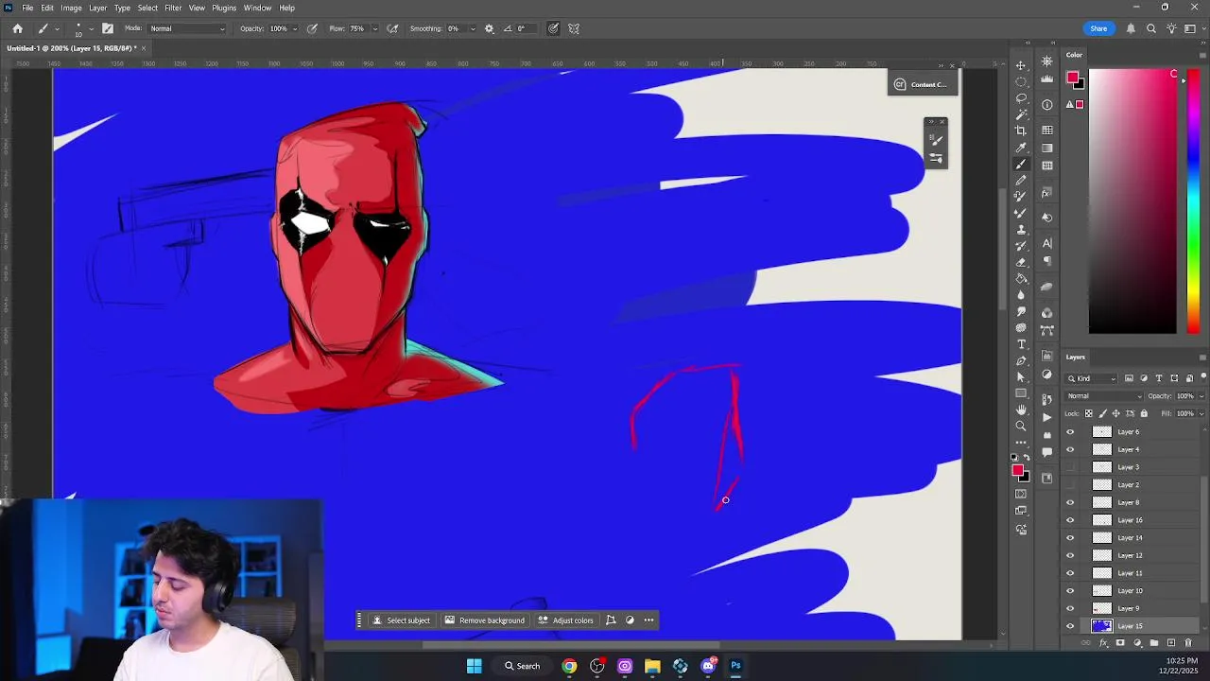Open the blend Mode dropdown in options bar
The image size is (1210, 681).
[188, 28]
